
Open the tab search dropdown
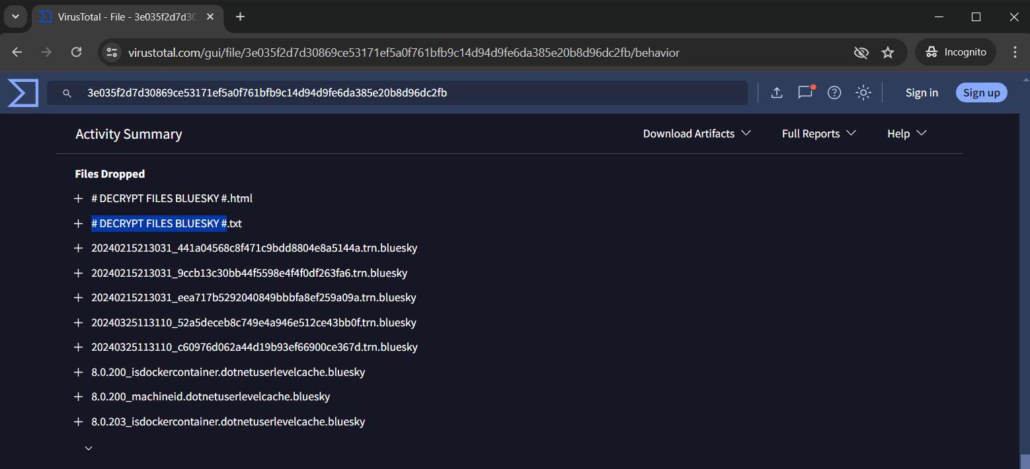coord(15,17)
